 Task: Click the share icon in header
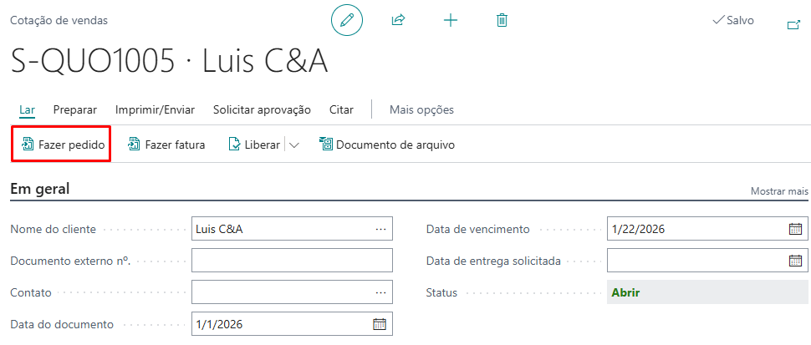coord(398,20)
